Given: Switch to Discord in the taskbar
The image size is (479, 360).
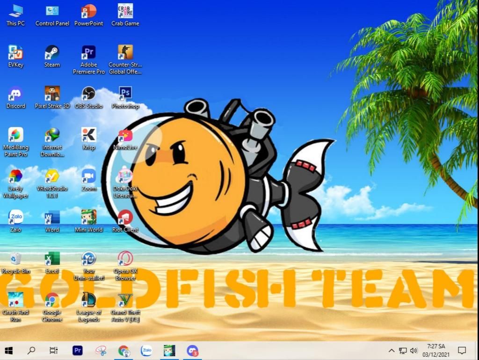Looking at the screenshot, I should 192,351.
